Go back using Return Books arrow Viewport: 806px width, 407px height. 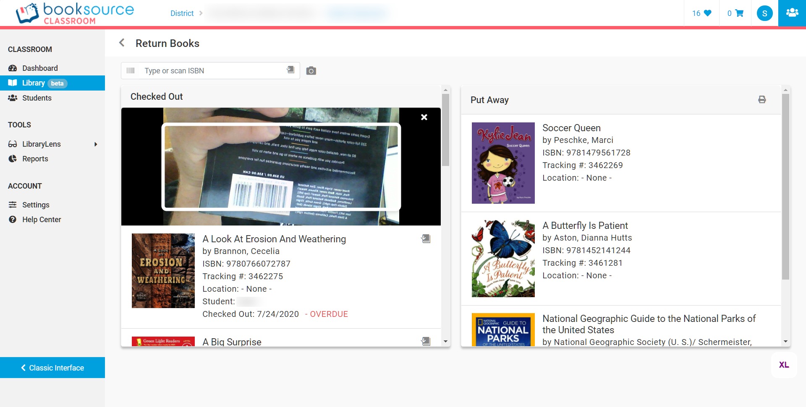click(122, 43)
